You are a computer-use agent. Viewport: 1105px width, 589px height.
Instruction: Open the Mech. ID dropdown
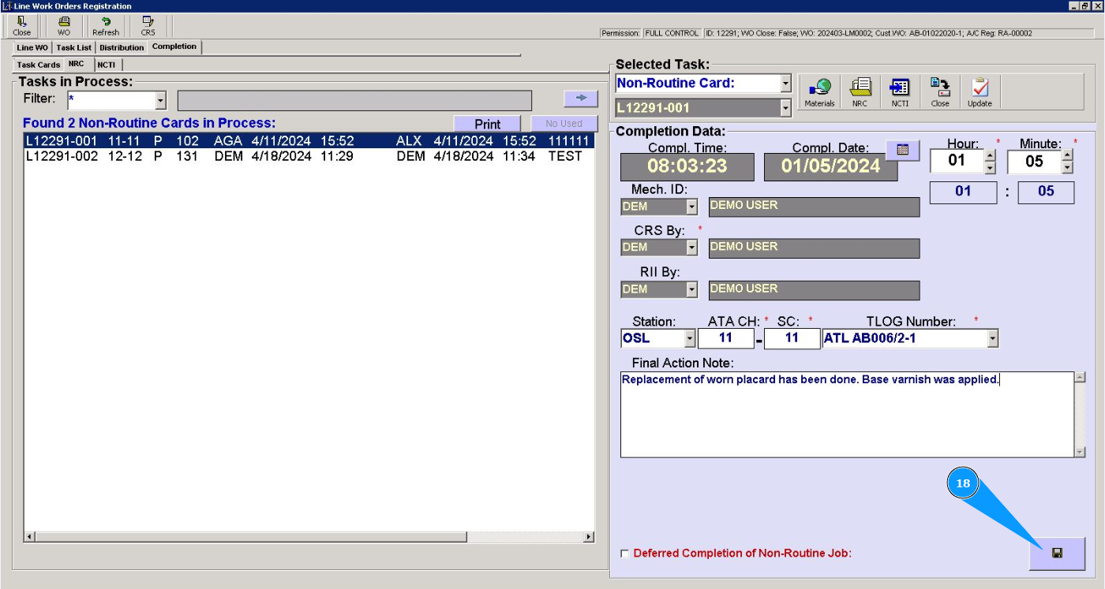[x=691, y=207]
